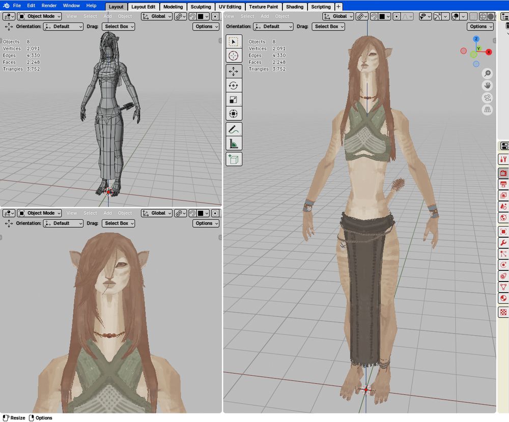
Task: Open the Render menu
Action: (49, 6)
